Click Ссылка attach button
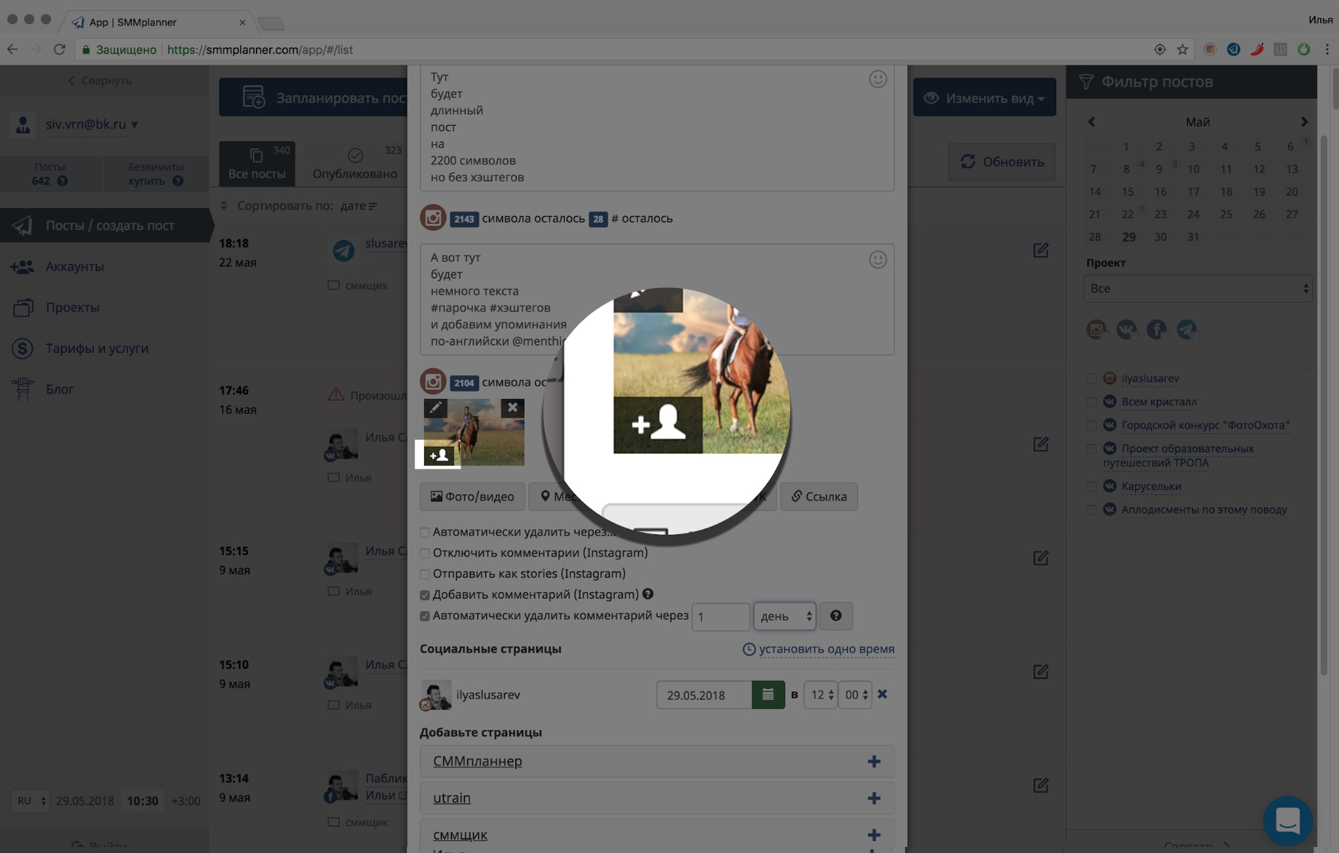The width and height of the screenshot is (1339, 853). point(819,496)
